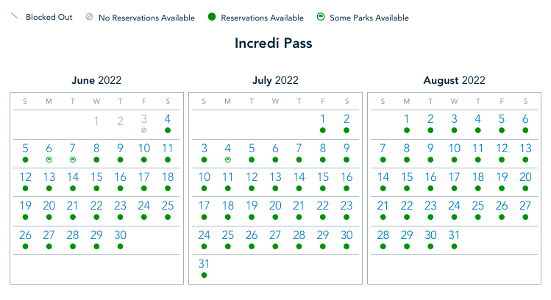Image resolution: width=551 pixels, height=300 pixels.
Task: Choose July 1 in the July calendar
Action: (x=323, y=118)
